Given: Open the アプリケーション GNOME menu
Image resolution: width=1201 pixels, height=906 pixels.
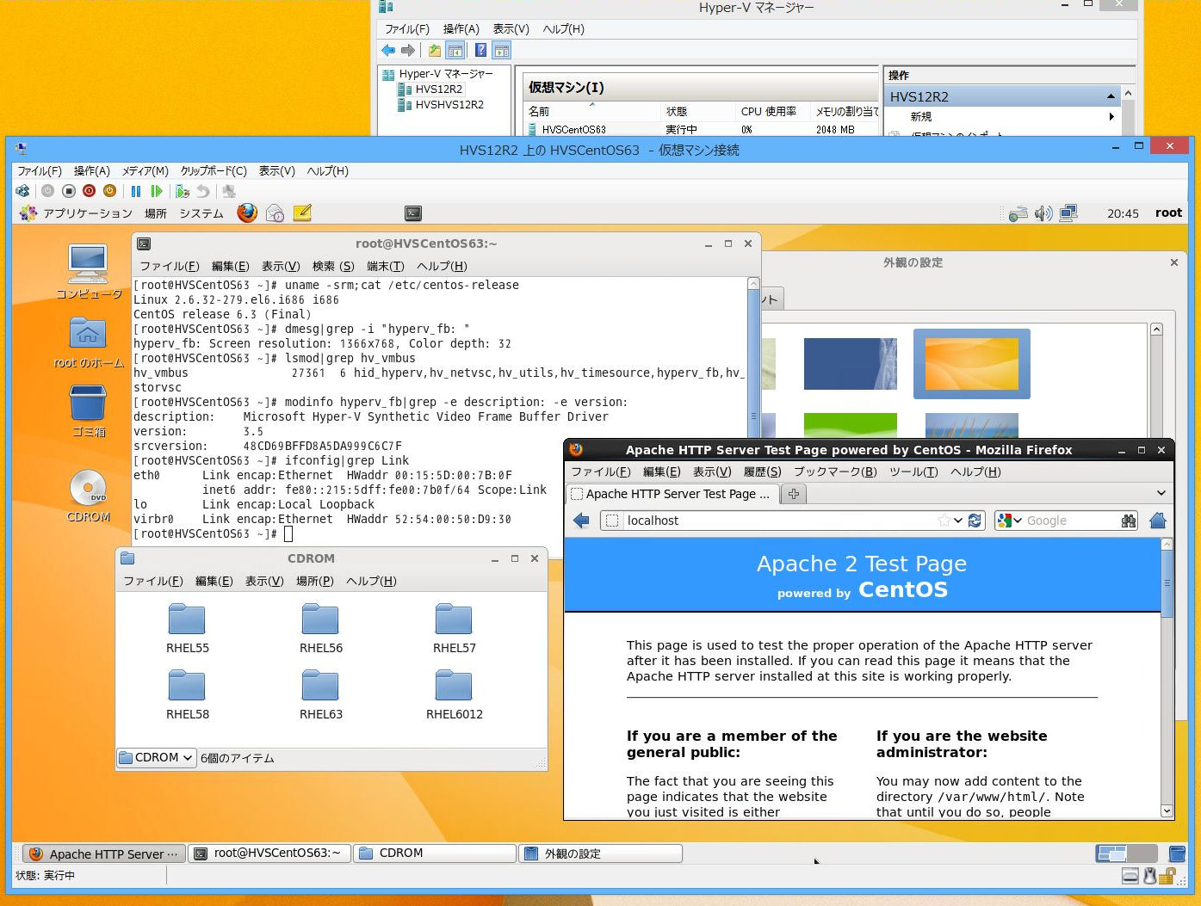Looking at the screenshot, I should click(88, 213).
